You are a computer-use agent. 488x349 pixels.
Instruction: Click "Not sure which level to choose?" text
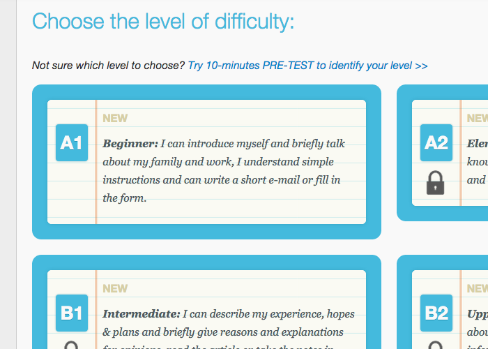pyautogui.click(x=108, y=66)
